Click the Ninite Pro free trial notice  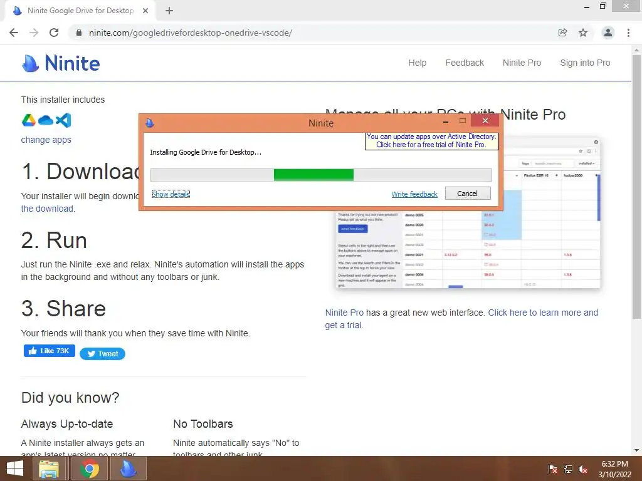431,141
